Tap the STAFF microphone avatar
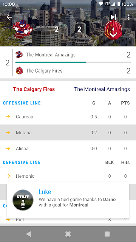The height and width of the screenshot is (242, 136). (x=23, y=200)
